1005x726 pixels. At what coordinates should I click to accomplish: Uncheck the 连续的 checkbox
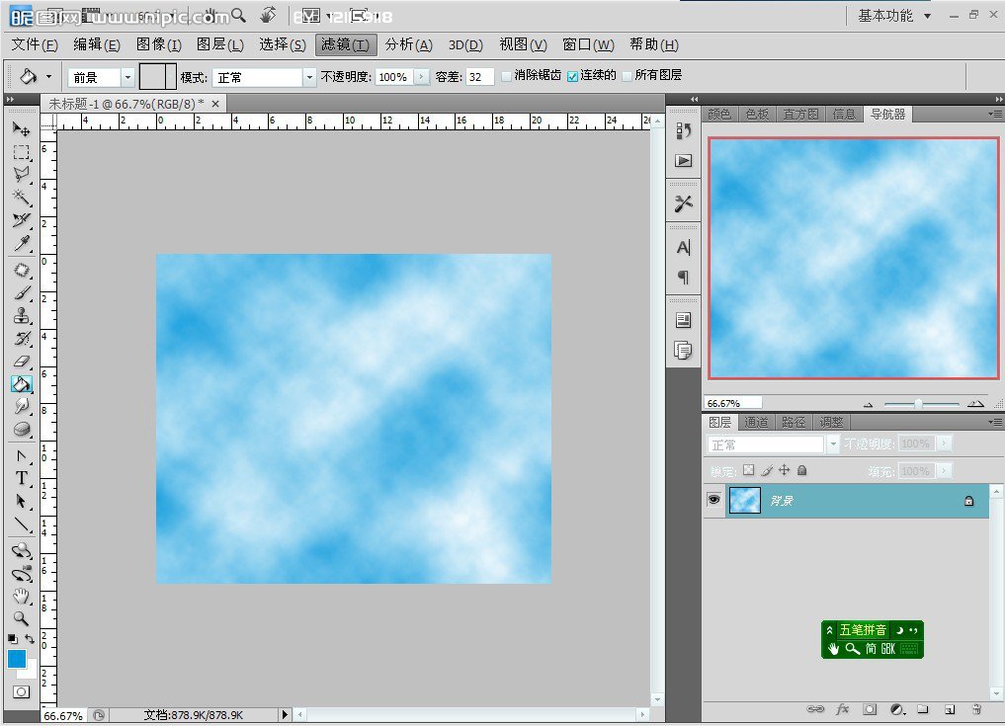(x=572, y=76)
